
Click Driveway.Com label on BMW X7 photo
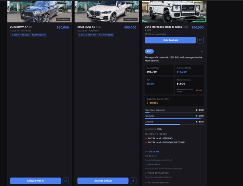pyautogui.click(x=63, y=19)
